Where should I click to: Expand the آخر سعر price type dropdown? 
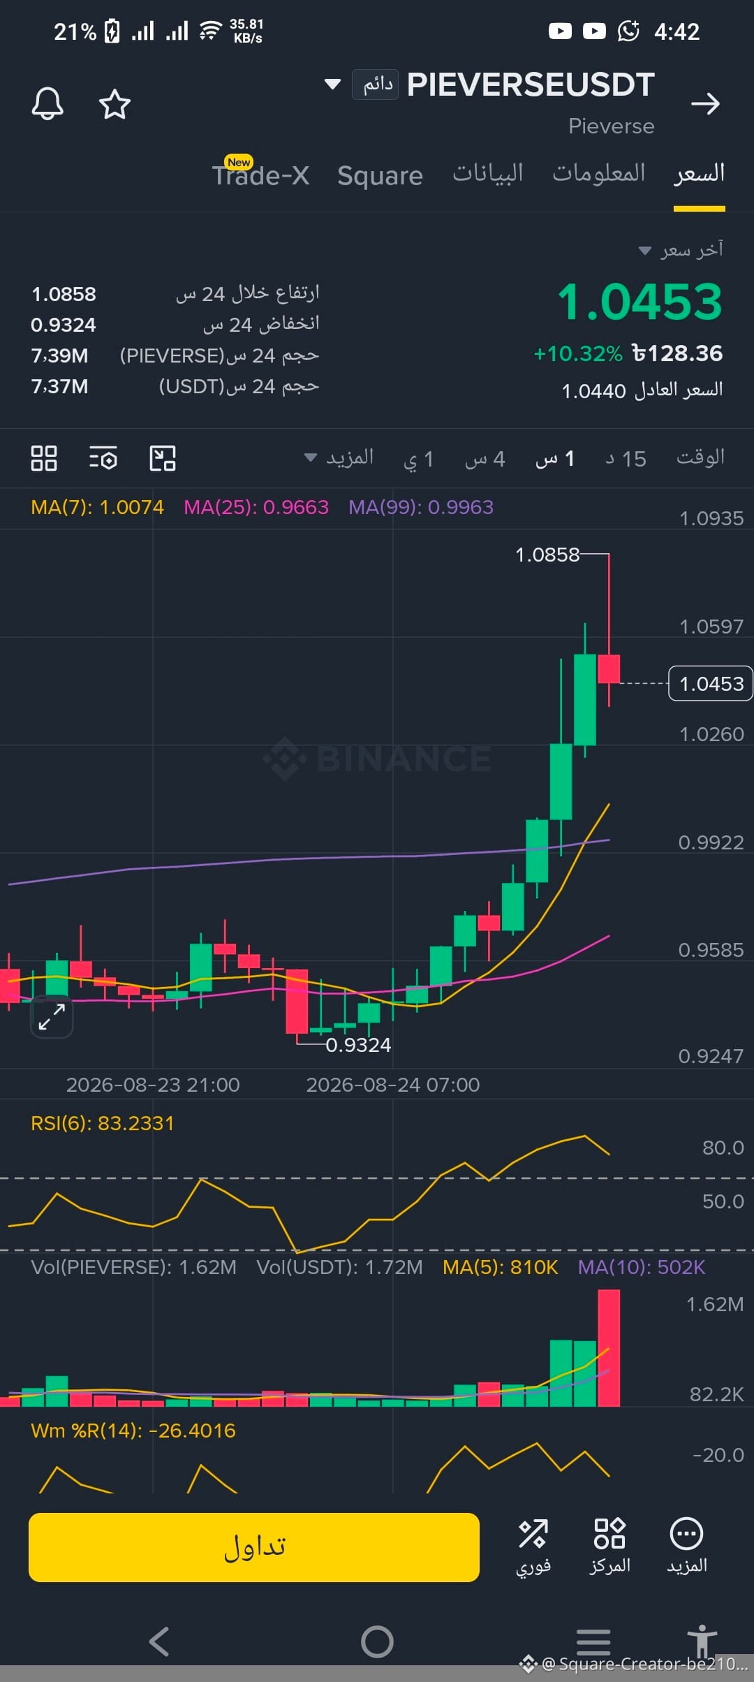pos(681,249)
